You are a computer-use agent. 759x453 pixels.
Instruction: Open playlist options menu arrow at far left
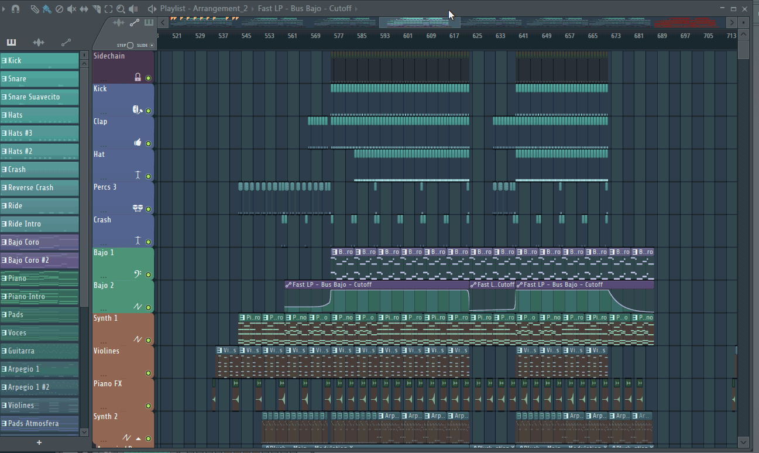click(5, 9)
